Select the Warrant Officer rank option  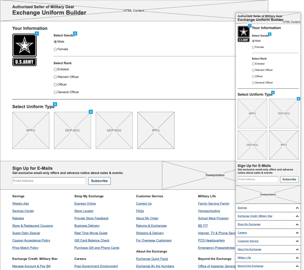point(55,77)
